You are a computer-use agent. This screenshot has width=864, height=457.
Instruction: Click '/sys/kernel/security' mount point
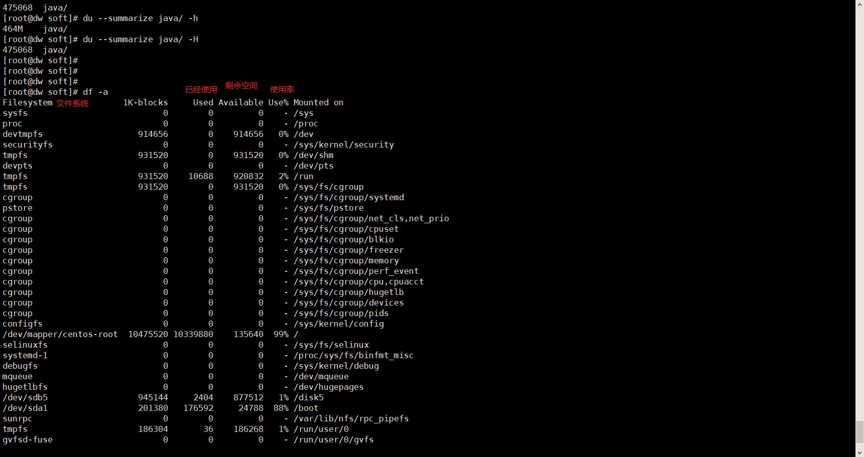click(x=344, y=144)
